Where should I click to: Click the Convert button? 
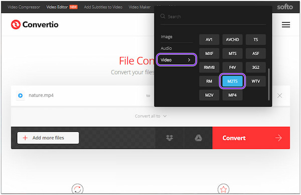(251, 138)
